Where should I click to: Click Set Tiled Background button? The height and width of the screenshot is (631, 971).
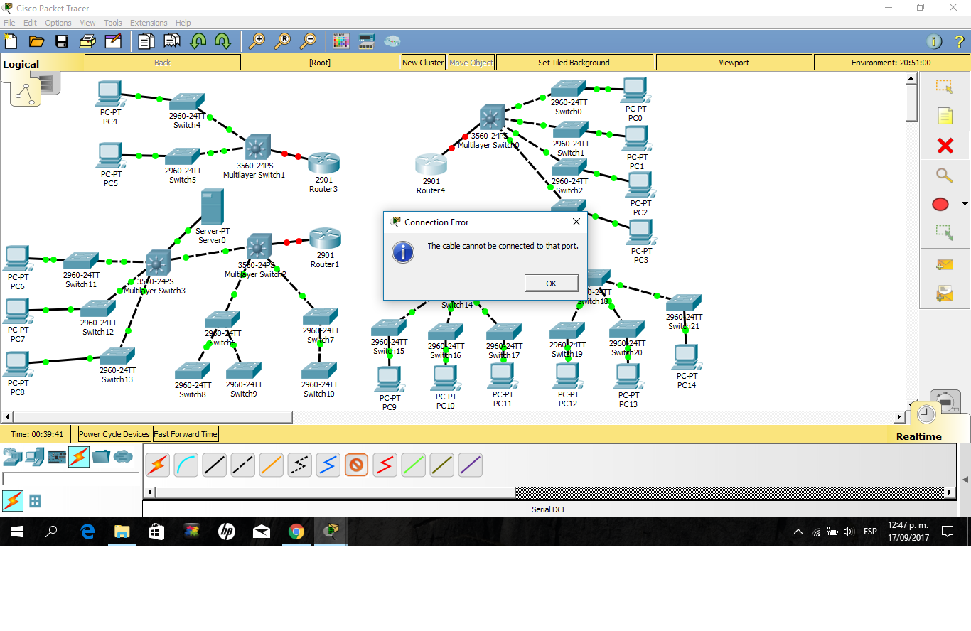(574, 63)
